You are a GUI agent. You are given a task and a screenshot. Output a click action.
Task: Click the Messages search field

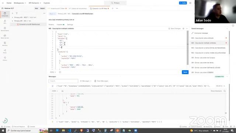point(63,81)
